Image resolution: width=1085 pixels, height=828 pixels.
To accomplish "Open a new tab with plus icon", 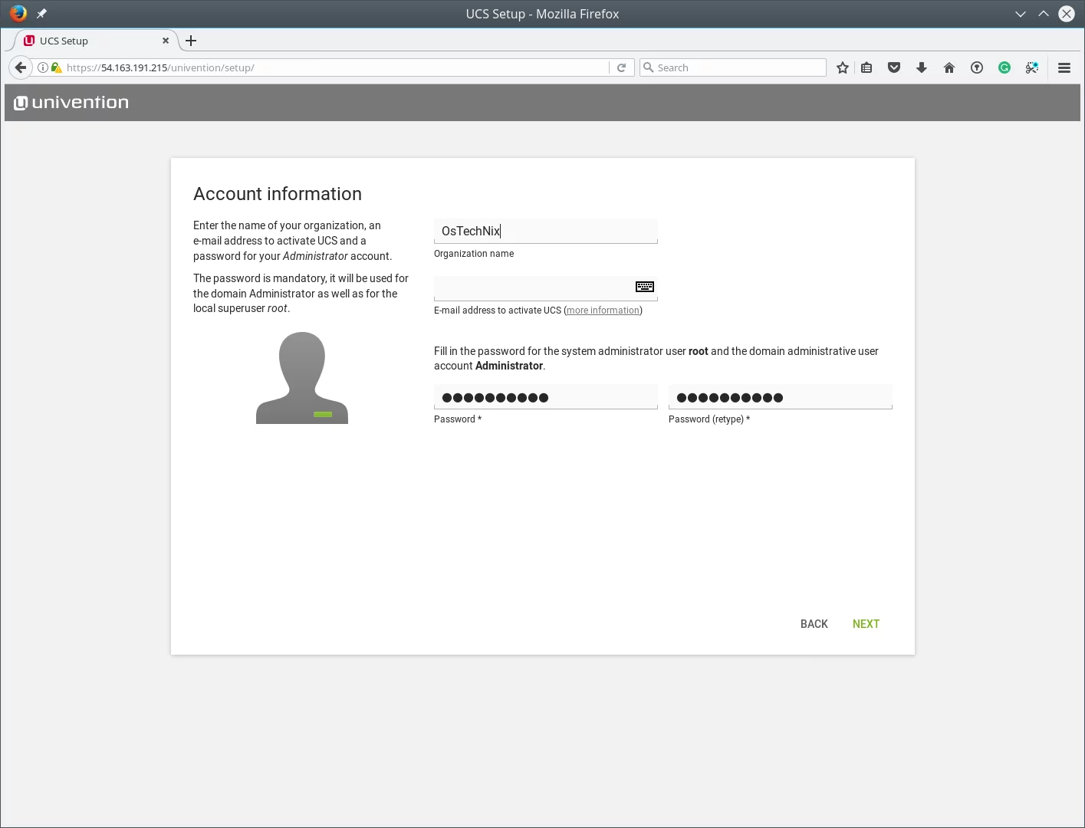I will pos(191,41).
